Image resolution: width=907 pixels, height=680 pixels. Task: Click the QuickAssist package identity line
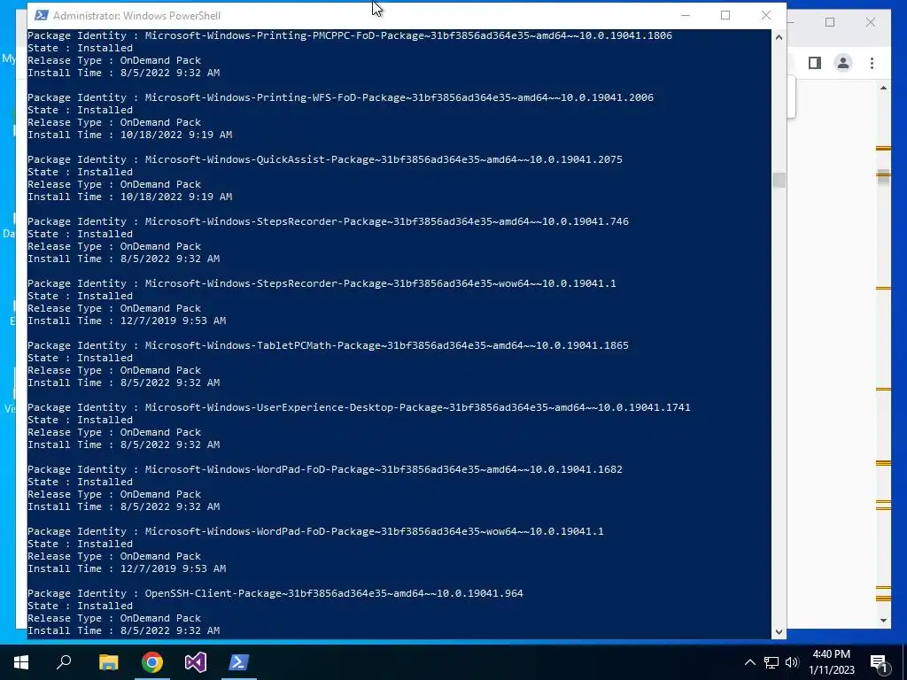pyautogui.click(x=324, y=159)
